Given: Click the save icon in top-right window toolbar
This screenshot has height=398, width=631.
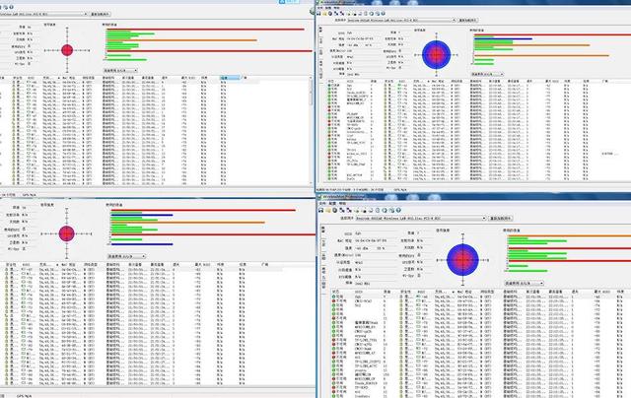Looking at the screenshot, I should [318, 13].
